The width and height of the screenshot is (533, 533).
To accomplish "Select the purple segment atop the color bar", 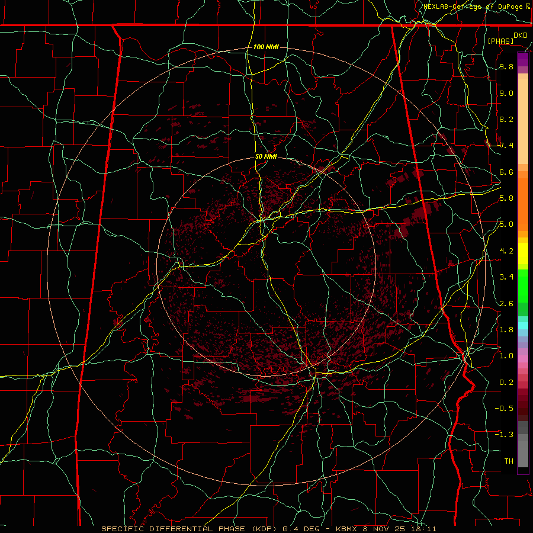I will click(x=523, y=59).
